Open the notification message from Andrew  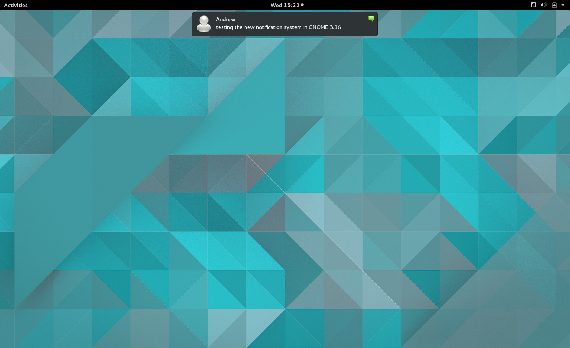click(285, 24)
